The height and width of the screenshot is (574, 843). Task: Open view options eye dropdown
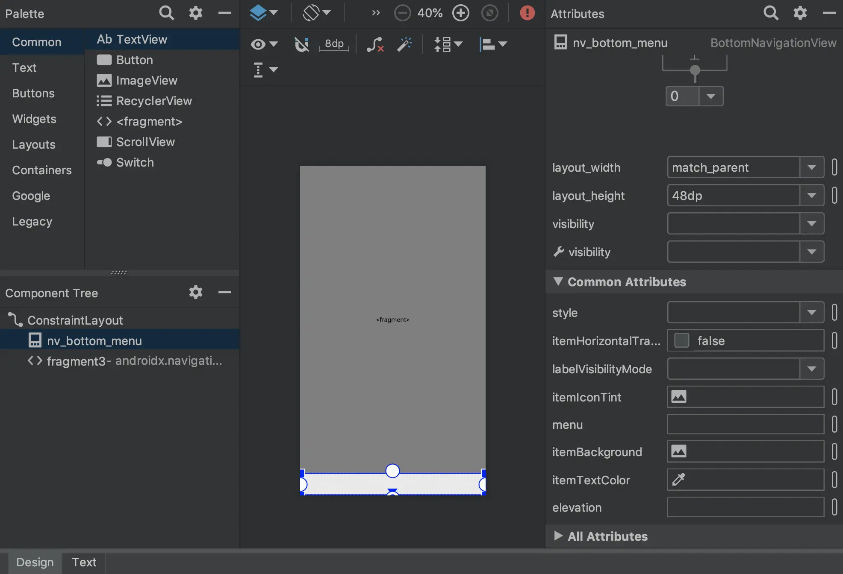point(264,44)
